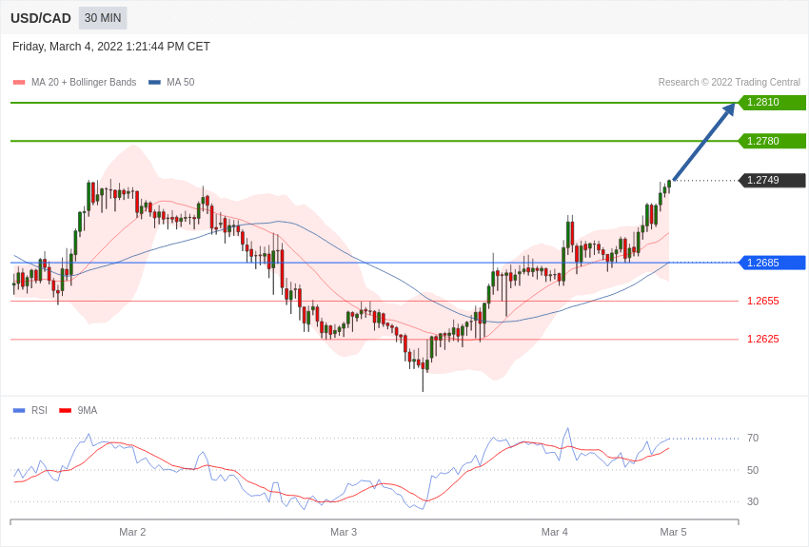Click the RSI legend label
809x548 pixels.
(x=39, y=411)
